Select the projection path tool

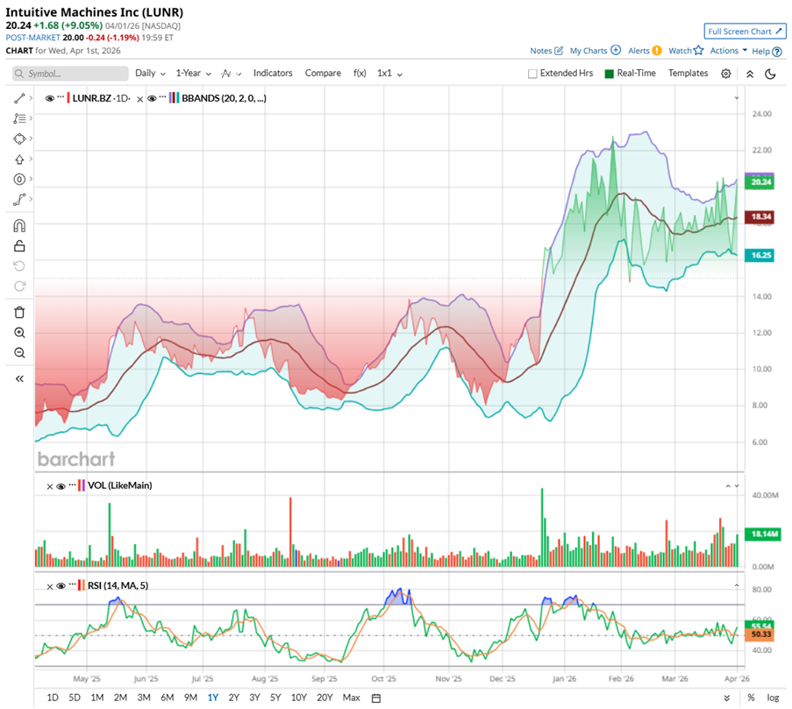tap(19, 200)
